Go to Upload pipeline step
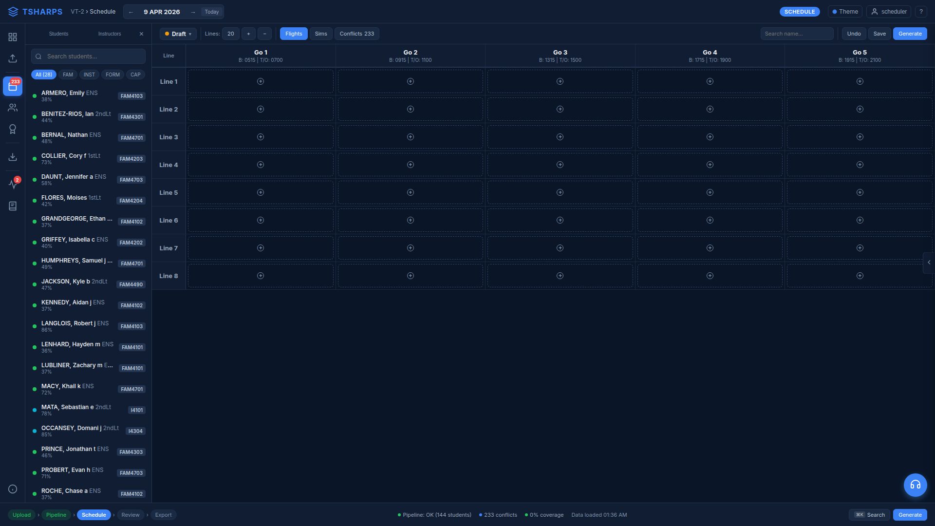This screenshot has width=935, height=526. (21, 515)
